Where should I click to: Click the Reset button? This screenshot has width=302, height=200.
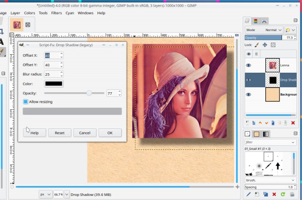60,133
